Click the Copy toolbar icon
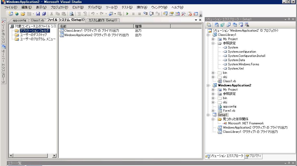 [x=58, y=14]
